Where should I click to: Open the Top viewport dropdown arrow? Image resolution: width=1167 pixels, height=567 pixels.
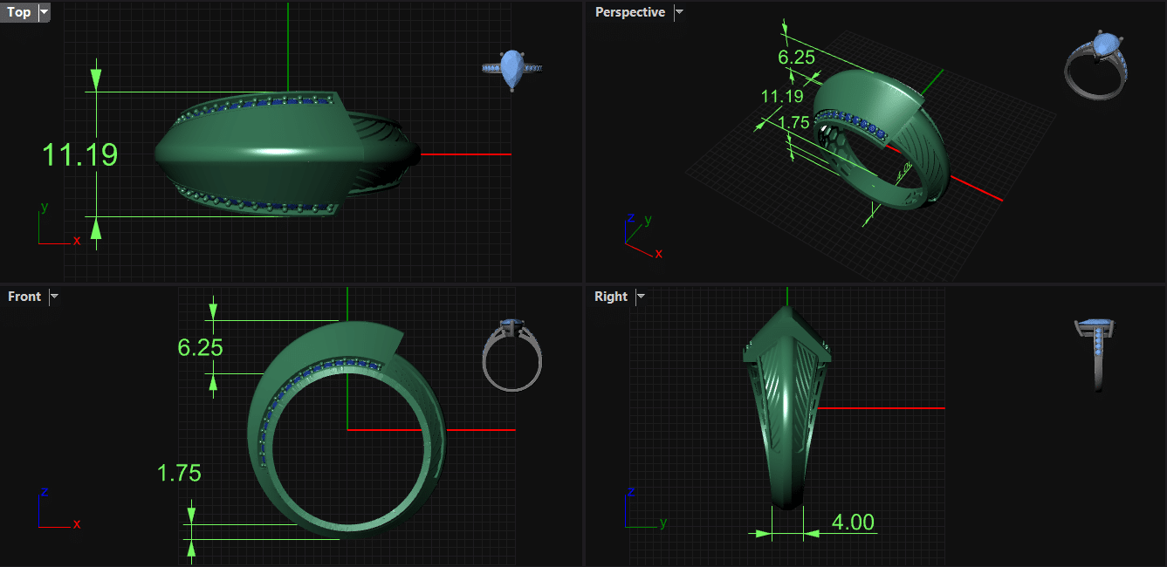45,12
